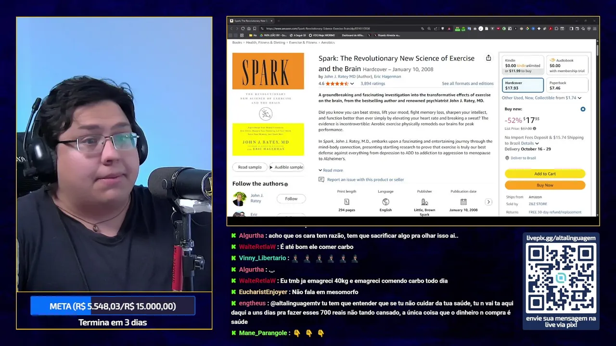
Task: Select the Print length pages icon
Action: (346, 202)
